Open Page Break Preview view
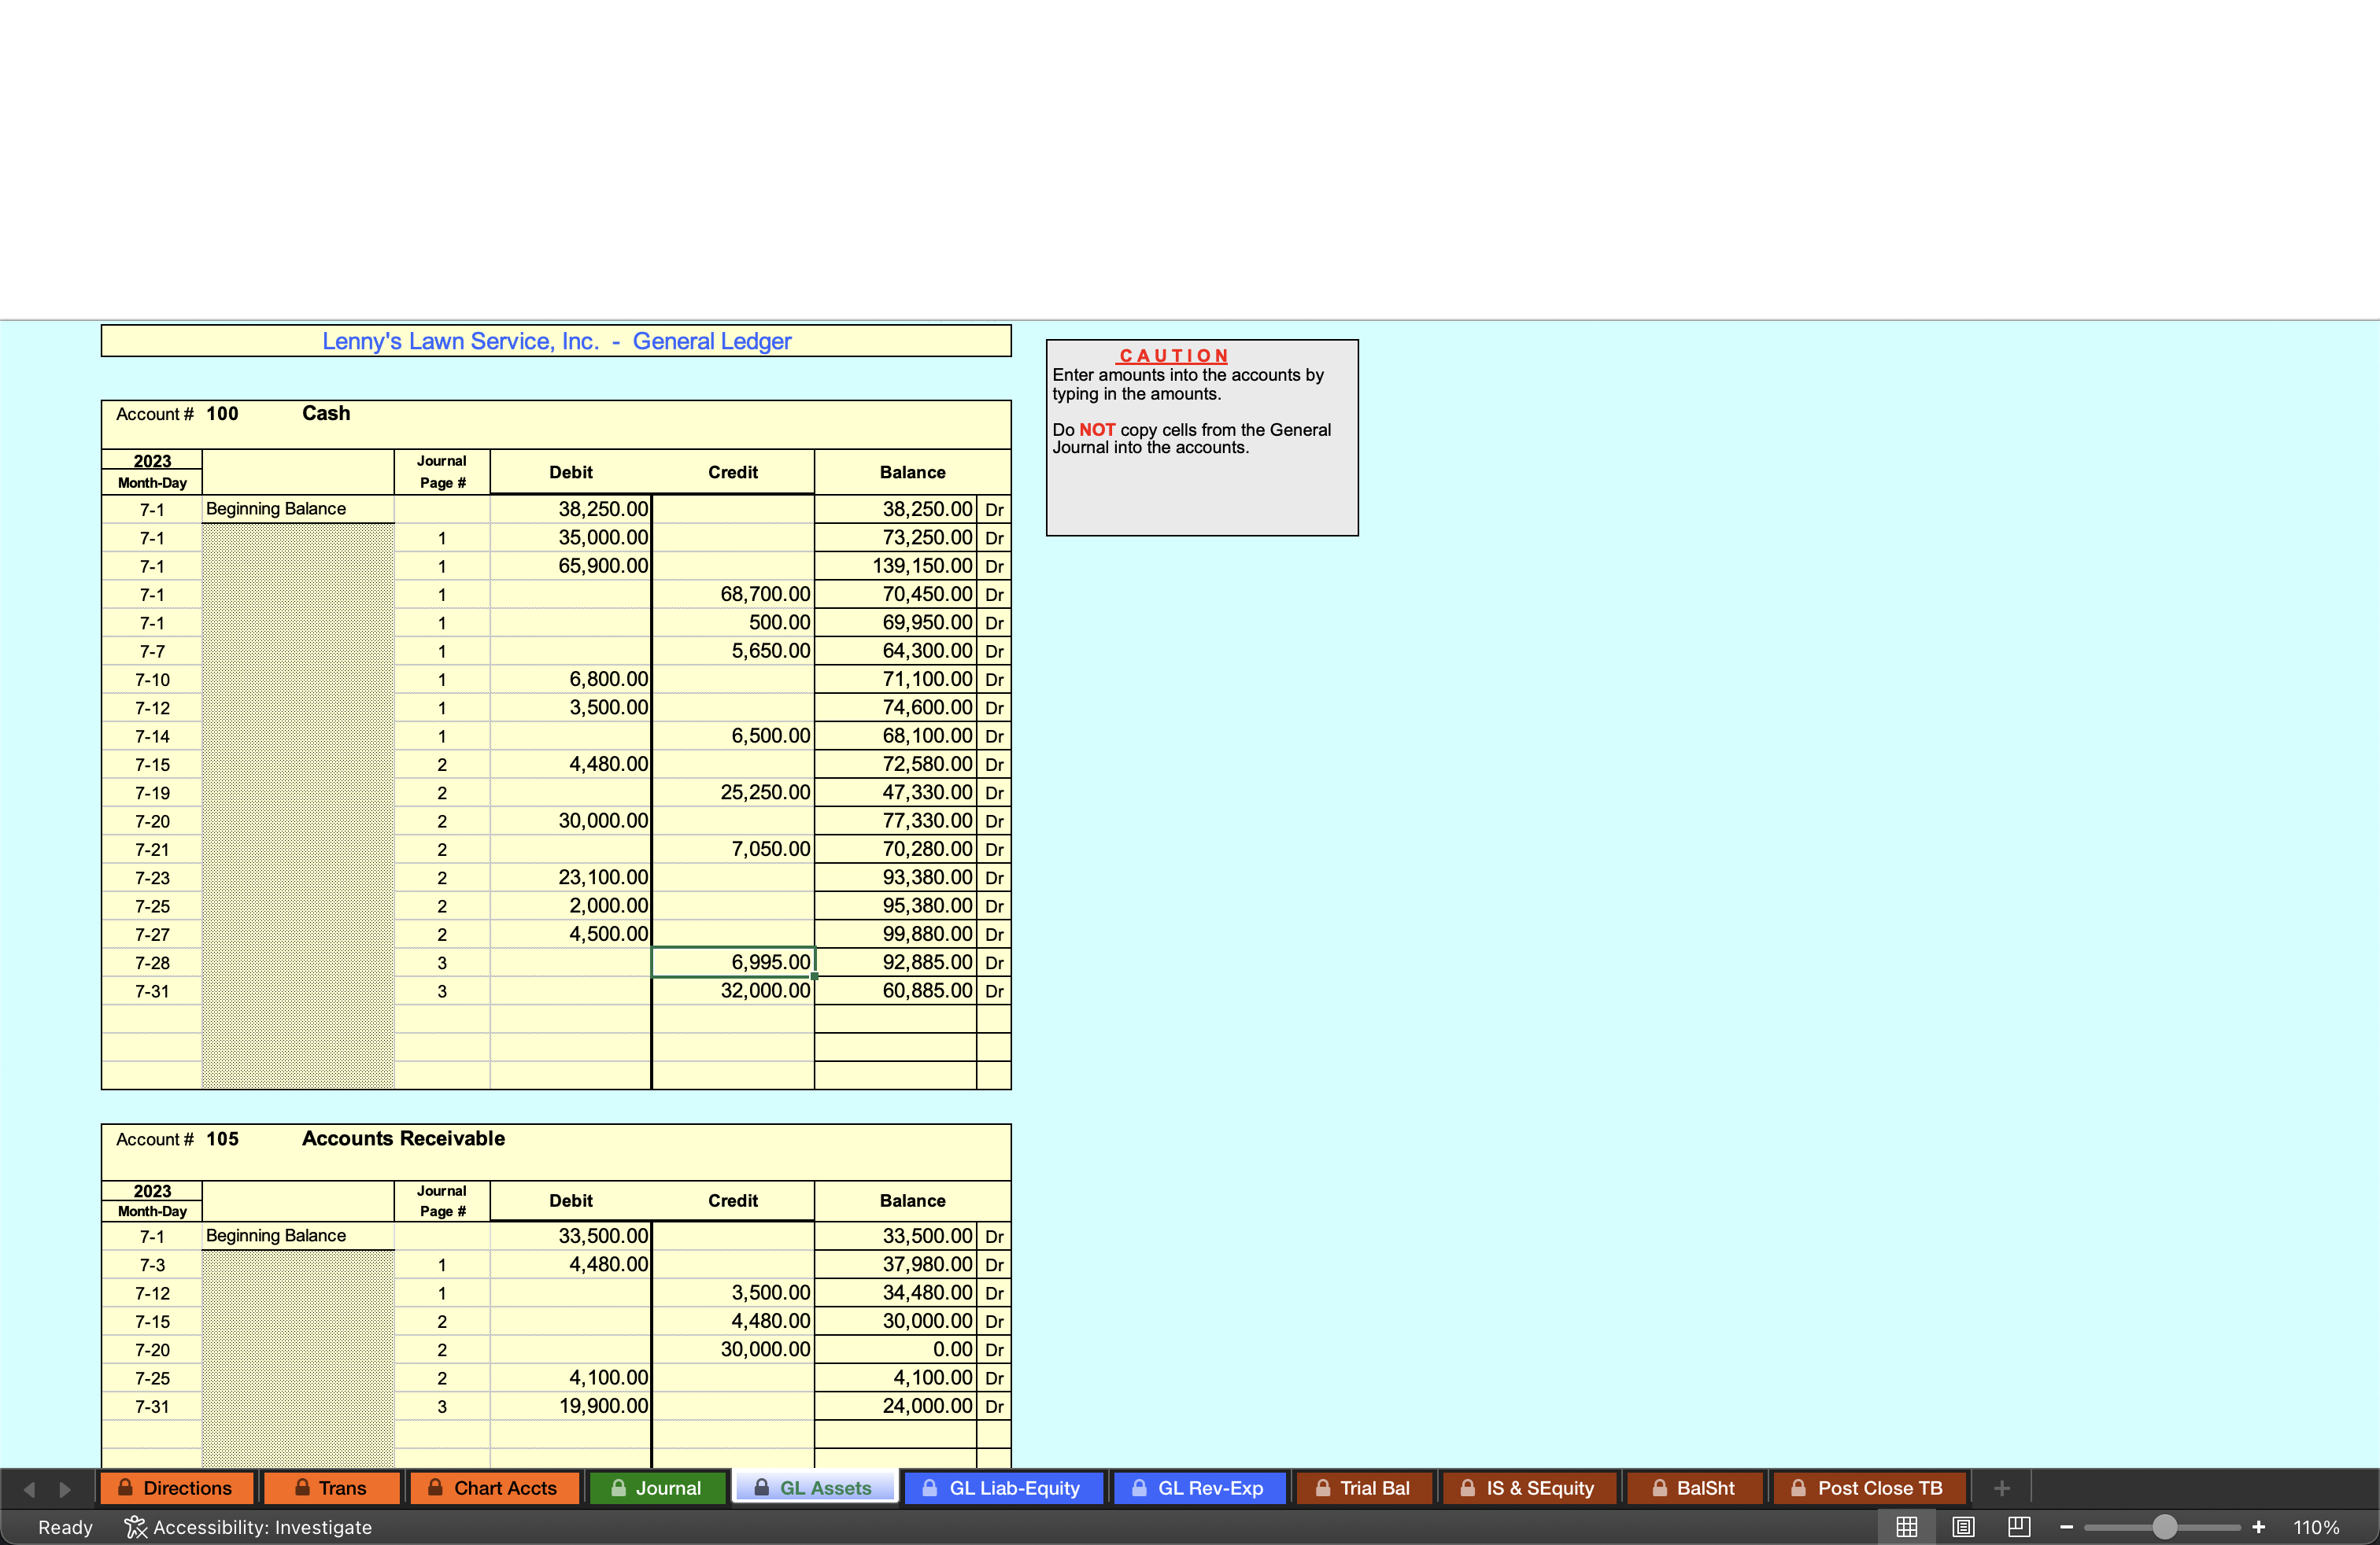2380x1545 pixels. [2019, 1527]
